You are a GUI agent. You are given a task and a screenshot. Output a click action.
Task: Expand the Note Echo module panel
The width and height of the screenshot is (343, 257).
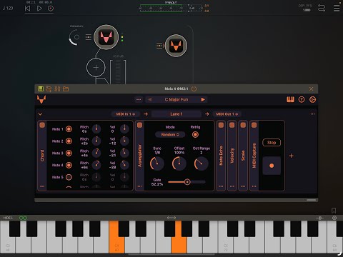point(221,156)
